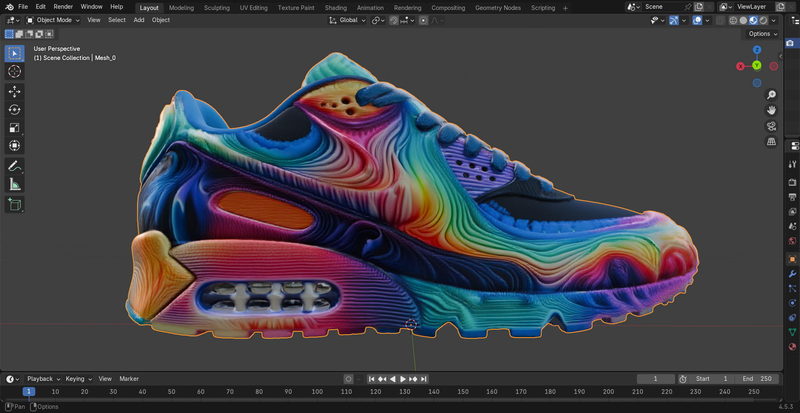The image size is (800, 413).
Task: Open View Layer properties tab
Action: coord(792,211)
